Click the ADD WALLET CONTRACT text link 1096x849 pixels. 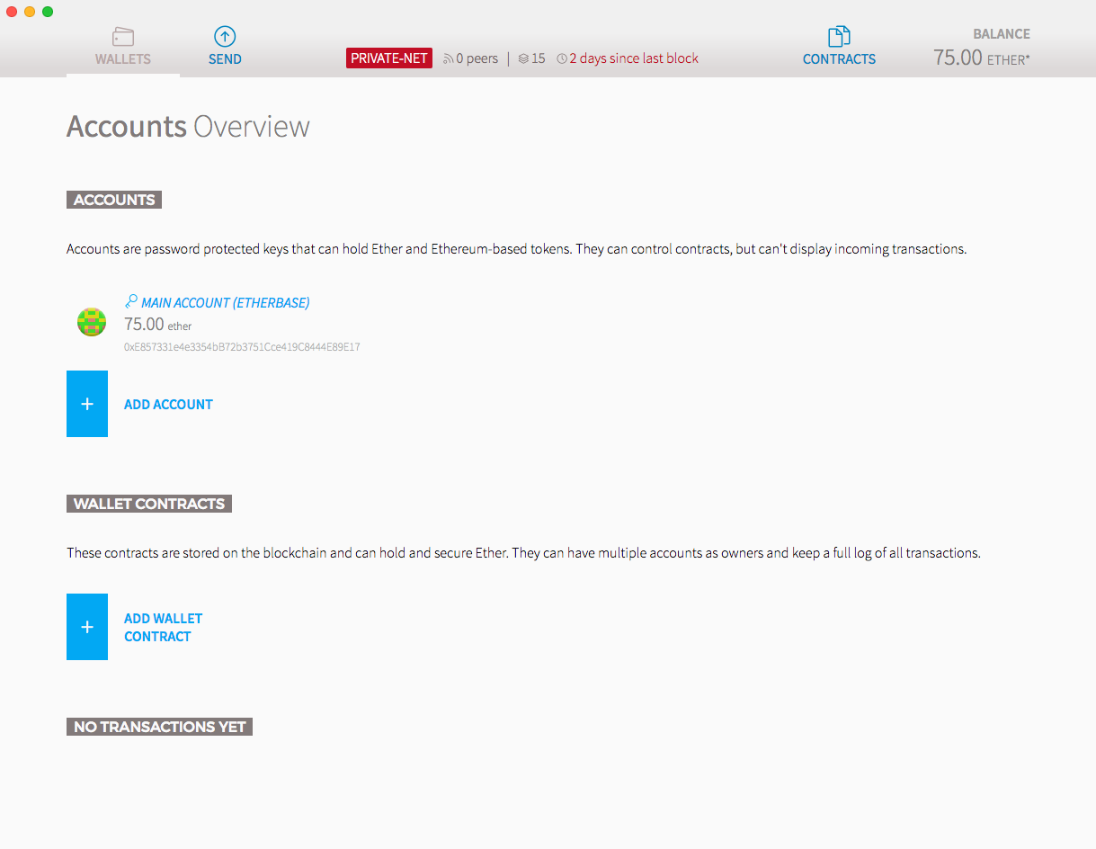163,628
